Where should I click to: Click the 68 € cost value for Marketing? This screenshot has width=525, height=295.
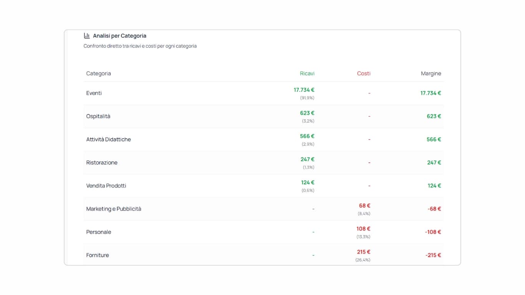coord(364,206)
